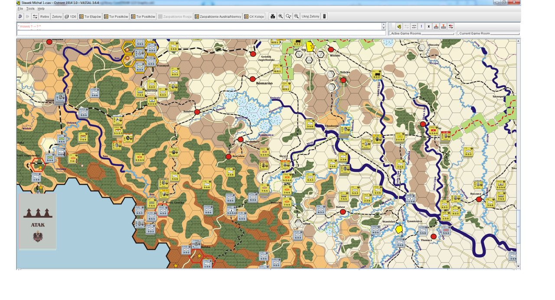This screenshot has width=555, height=300.
Task: Click the blue exclamation mark icon
Action: tap(421, 26)
